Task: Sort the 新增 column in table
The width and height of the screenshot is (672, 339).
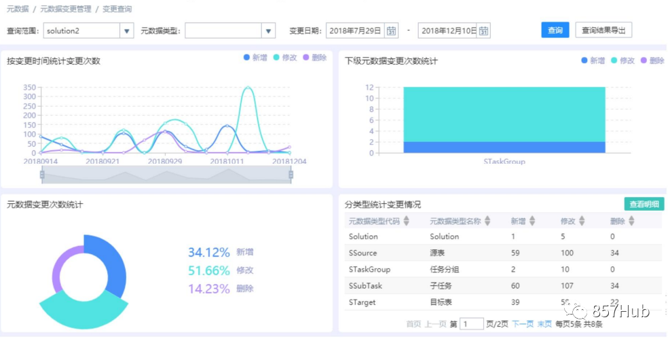Action: pyautogui.click(x=532, y=221)
